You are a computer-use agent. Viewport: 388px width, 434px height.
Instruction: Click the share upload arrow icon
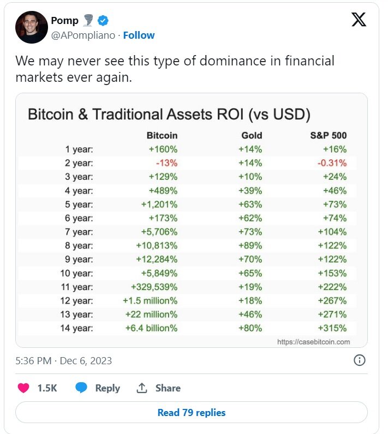point(141,388)
